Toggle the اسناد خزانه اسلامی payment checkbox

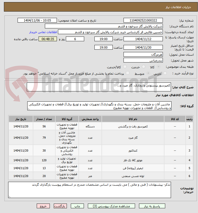click(127, 73)
